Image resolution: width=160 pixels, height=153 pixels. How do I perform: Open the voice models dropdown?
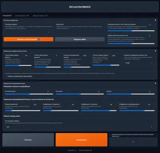tap(28, 32)
